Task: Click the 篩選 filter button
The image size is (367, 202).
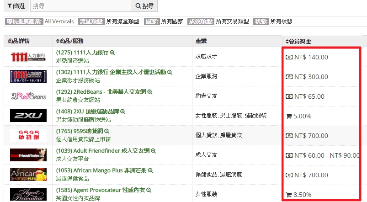Action: 16,5
